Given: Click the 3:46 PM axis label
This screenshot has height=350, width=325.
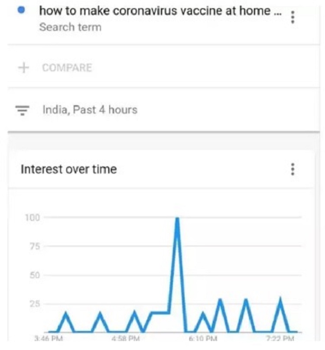Looking at the screenshot, I should point(49,338).
